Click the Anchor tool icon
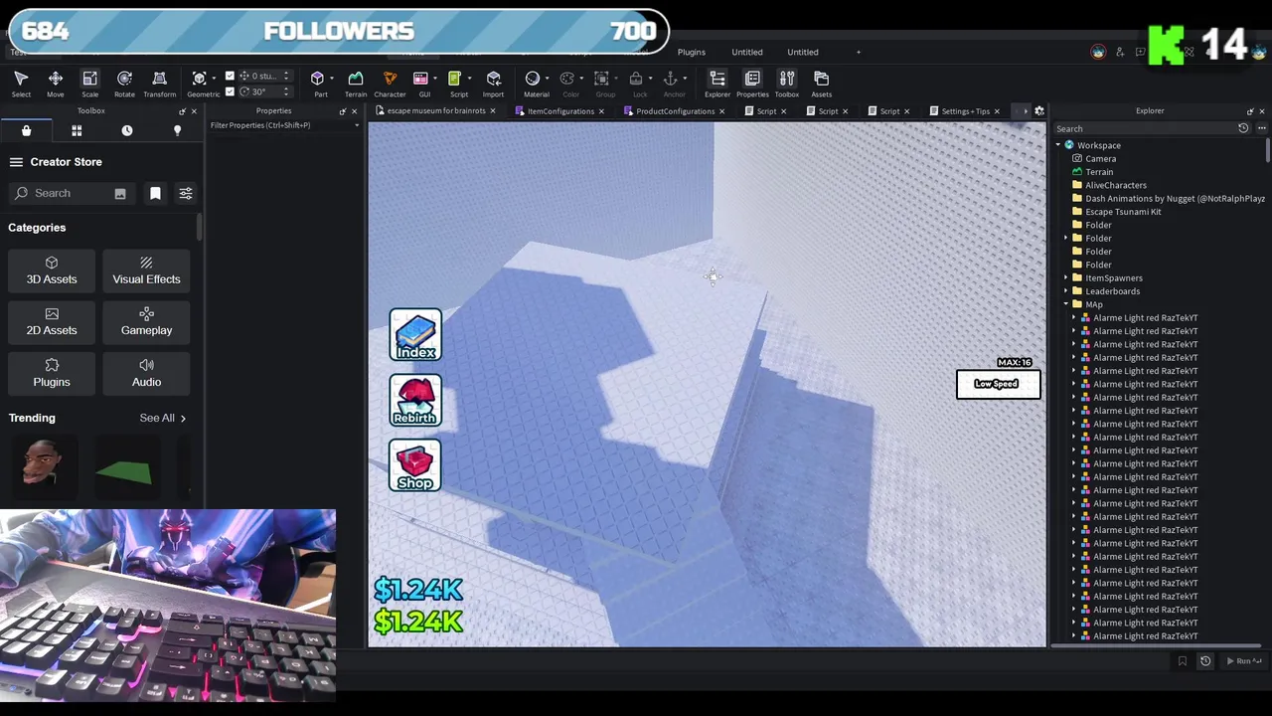This screenshot has height=716, width=1272. (x=671, y=79)
